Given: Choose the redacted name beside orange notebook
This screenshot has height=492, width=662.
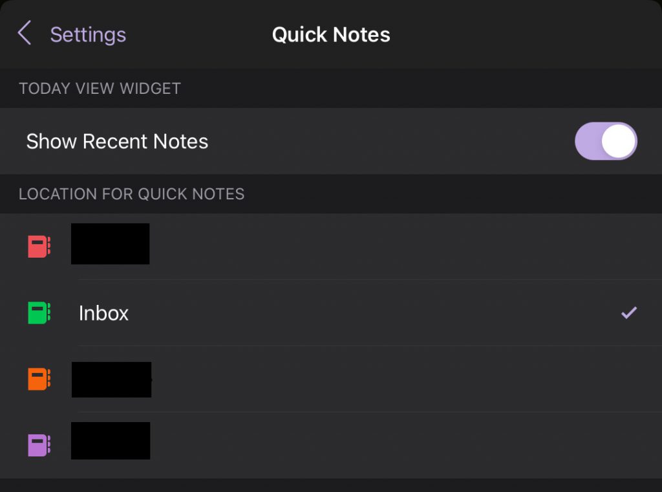Looking at the screenshot, I should [111, 379].
